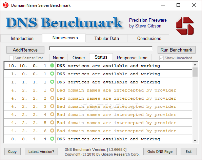Select the 4.2.2.3 nameserver address
The width and height of the screenshot is (202, 160).
(28, 106)
